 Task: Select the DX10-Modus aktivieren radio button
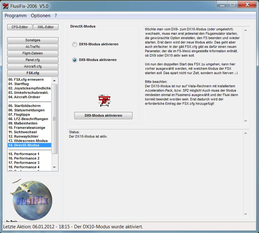[75, 44]
